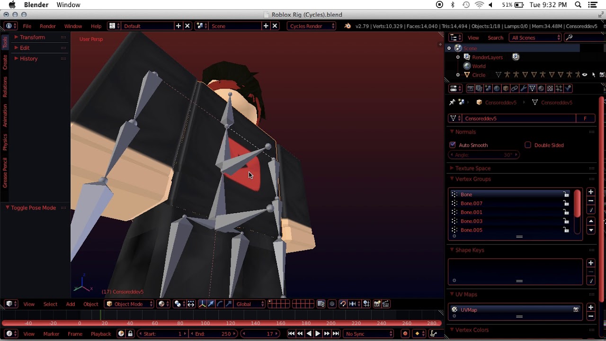Expand the History panel

pos(28,58)
